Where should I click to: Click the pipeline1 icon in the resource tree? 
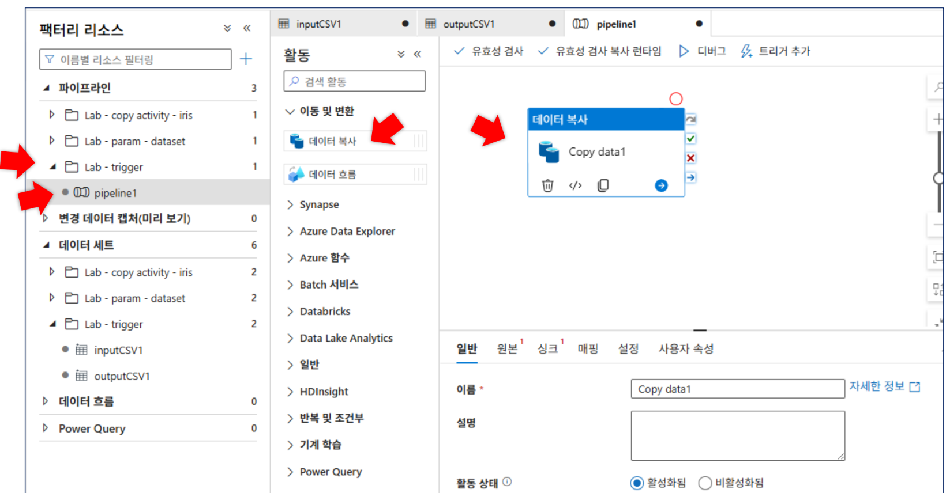[81, 192]
